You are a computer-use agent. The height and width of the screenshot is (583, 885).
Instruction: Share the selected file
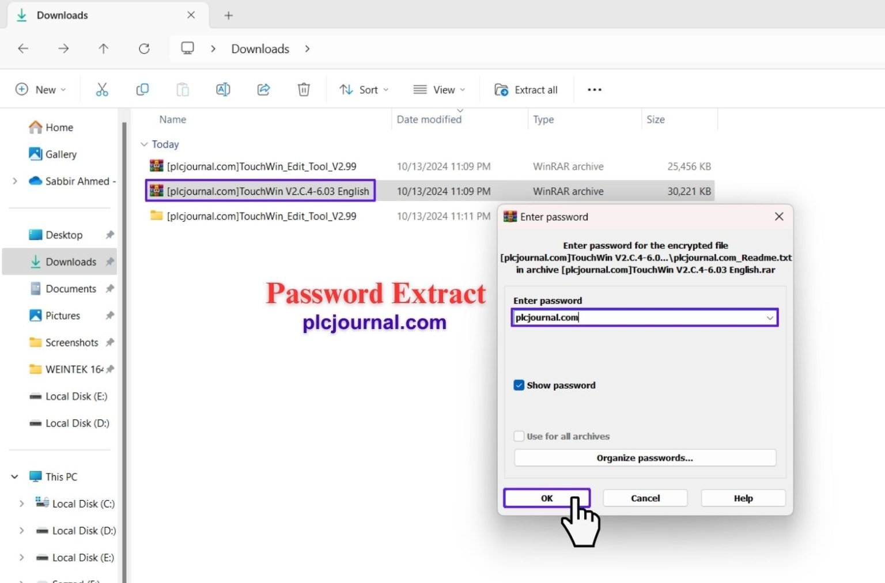[x=263, y=89]
